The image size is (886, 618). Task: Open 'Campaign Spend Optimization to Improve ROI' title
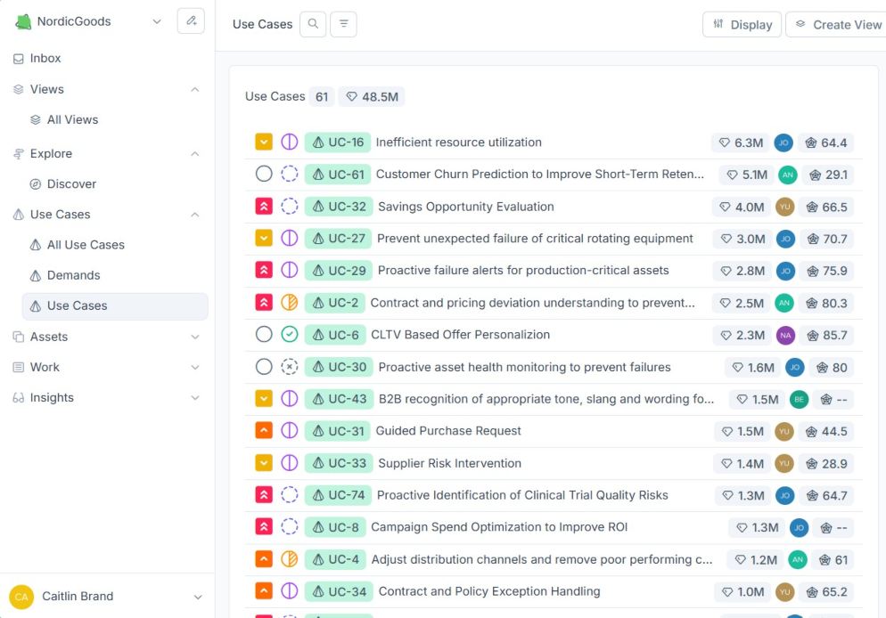pyautogui.click(x=499, y=527)
